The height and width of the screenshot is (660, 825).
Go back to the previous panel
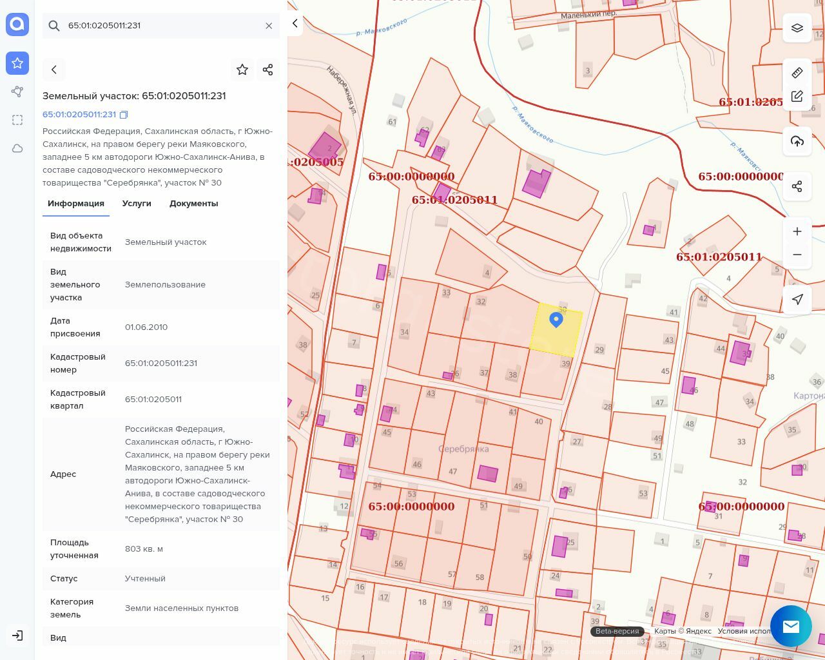[54, 70]
